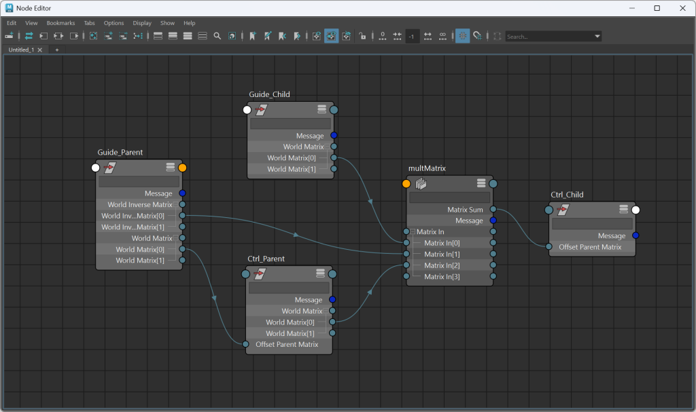The width and height of the screenshot is (696, 412).
Task: Click the magnifier search icon in the toolbar
Action: pos(217,36)
